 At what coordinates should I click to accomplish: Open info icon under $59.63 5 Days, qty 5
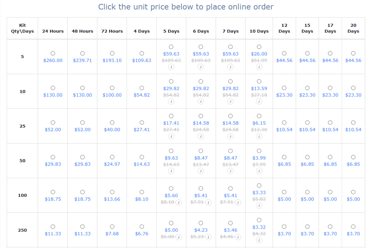coord(171,67)
